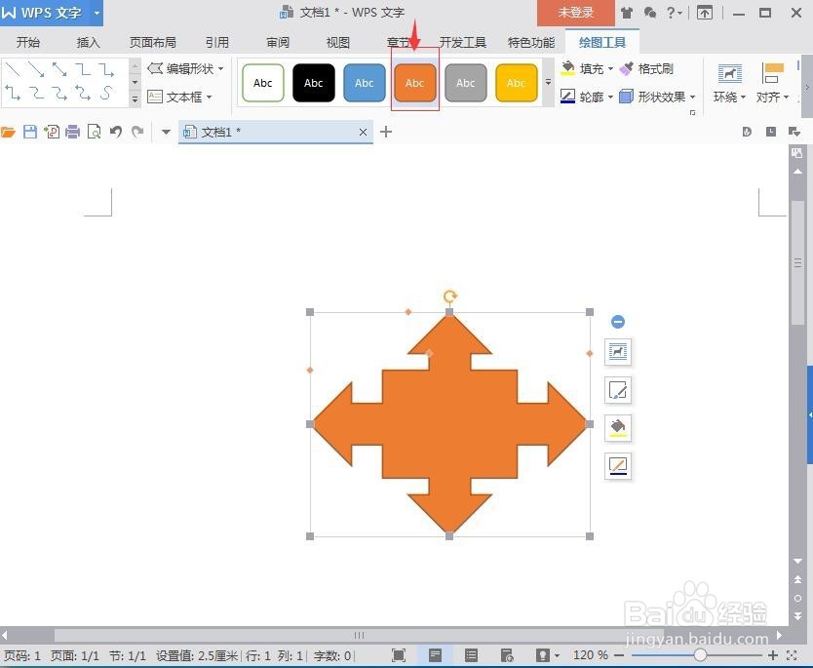Viewport: 813px width, 668px height.
Task: Expand the full shapes gallery list
Action: pos(135,98)
